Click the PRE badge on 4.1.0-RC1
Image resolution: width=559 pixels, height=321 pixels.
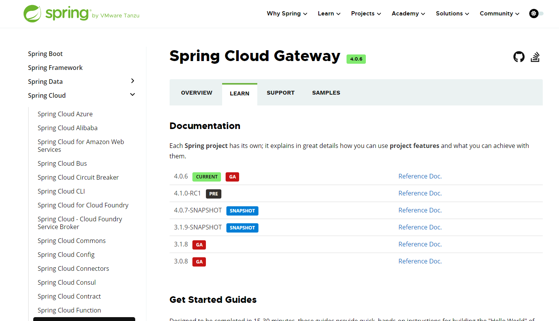click(x=214, y=194)
